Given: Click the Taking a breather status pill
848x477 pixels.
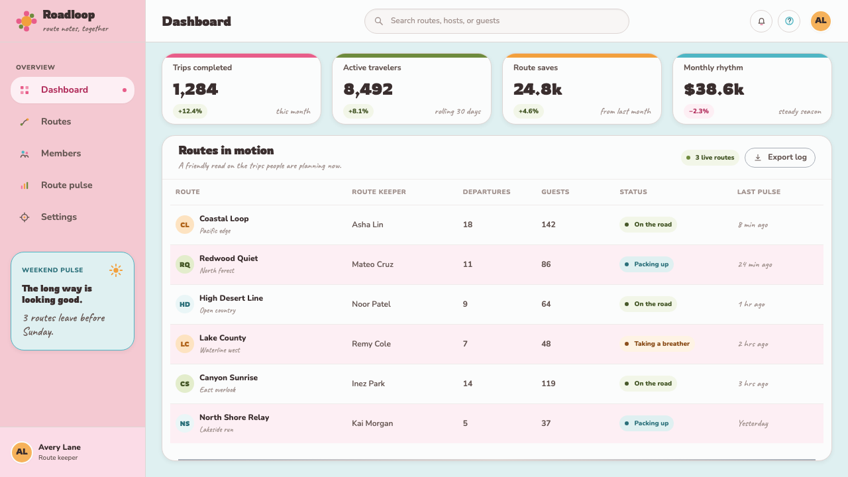Looking at the screenshot, I should pos(657,344).
